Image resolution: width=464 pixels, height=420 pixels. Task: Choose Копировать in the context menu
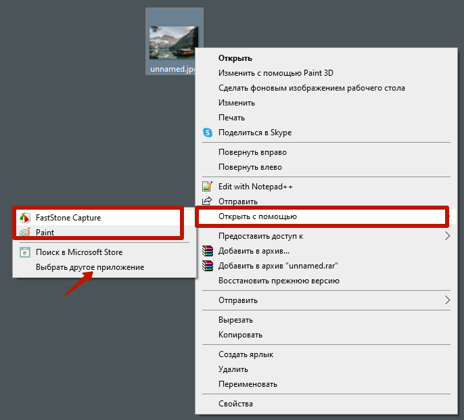(x=240, y=335)
